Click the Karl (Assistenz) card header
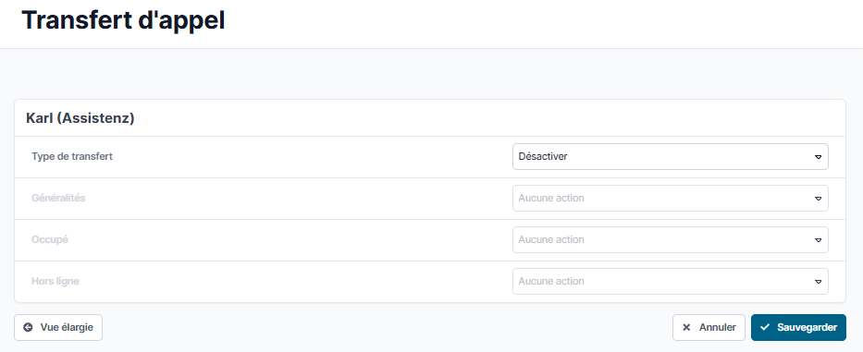 (80, 118)
